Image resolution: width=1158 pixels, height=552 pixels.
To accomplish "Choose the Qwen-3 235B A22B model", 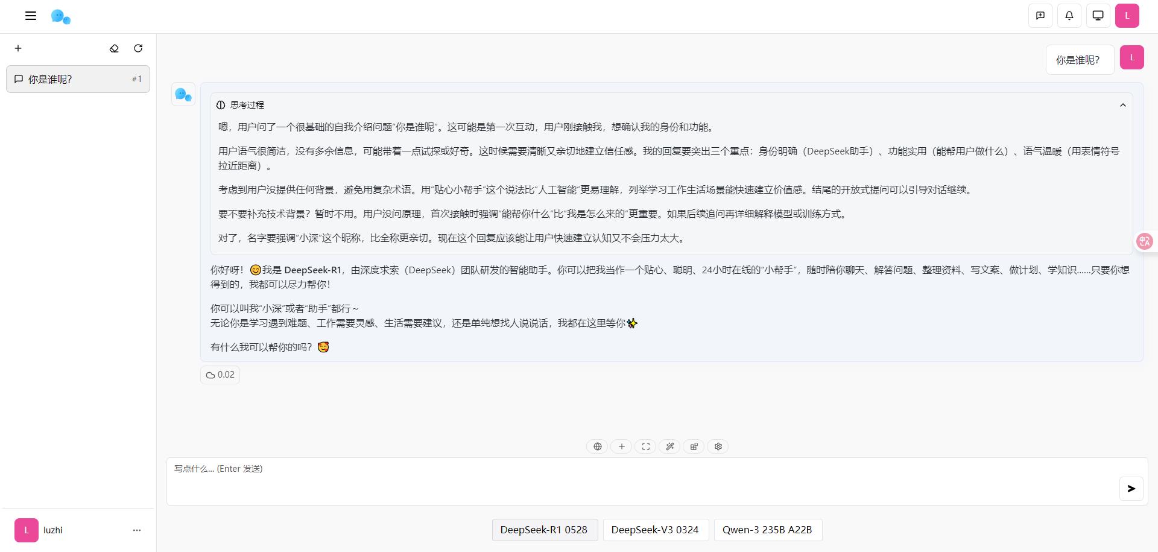I will click(767, 530).
